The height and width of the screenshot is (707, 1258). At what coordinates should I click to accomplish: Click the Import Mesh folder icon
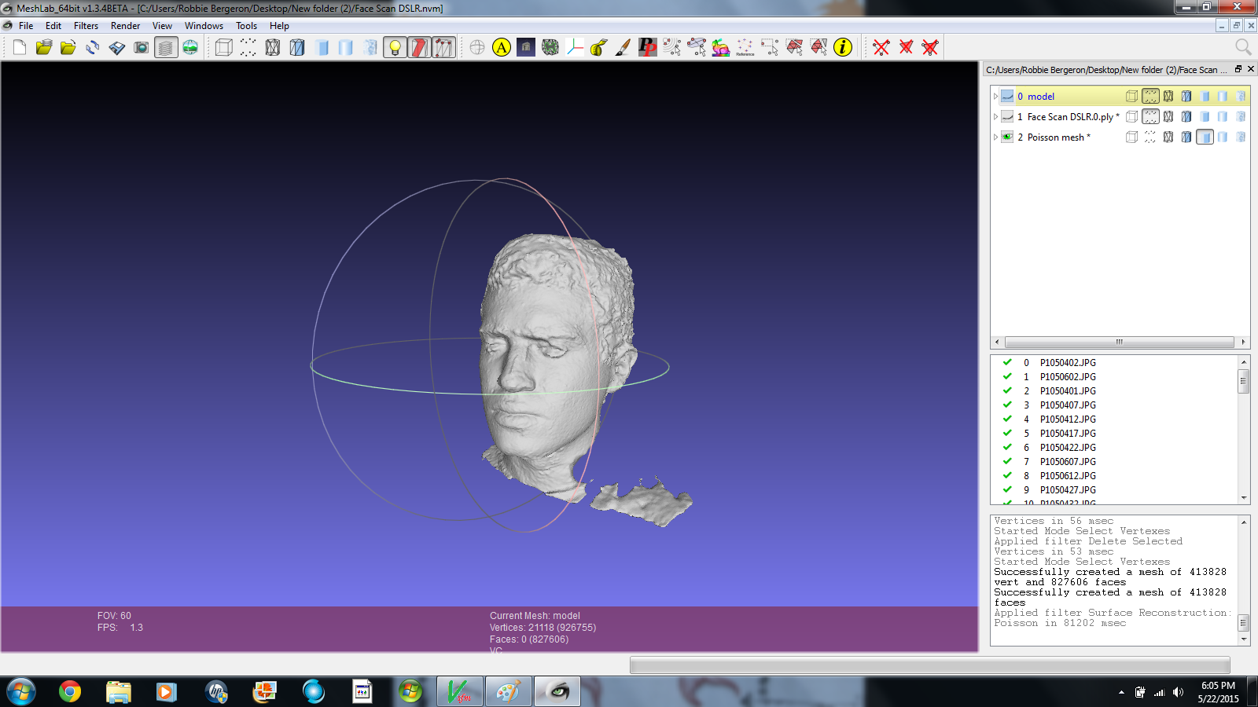[x=68, y=48]
